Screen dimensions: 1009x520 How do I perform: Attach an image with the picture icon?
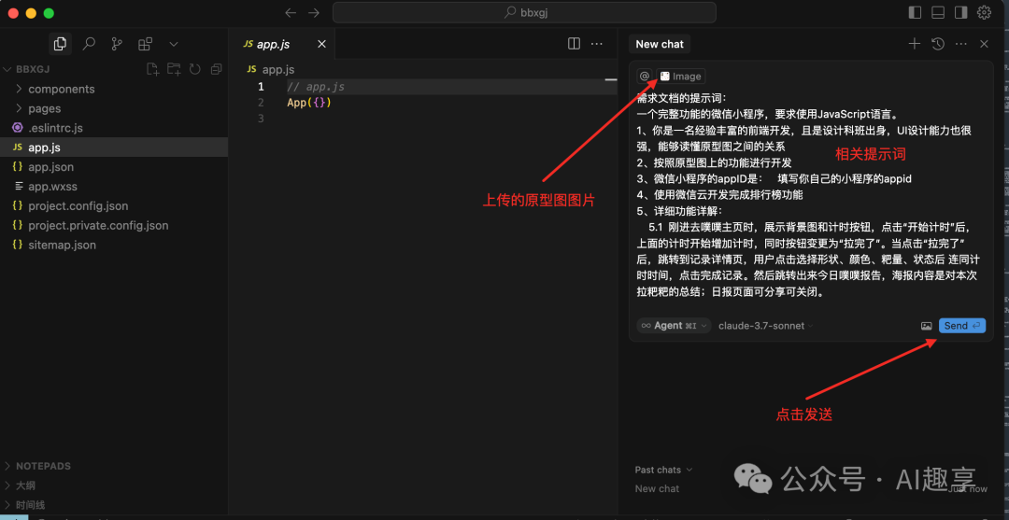[926, 326]
